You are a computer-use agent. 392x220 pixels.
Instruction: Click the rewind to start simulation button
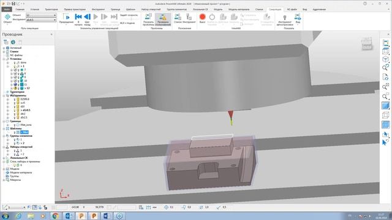click(x=78, y=17)
